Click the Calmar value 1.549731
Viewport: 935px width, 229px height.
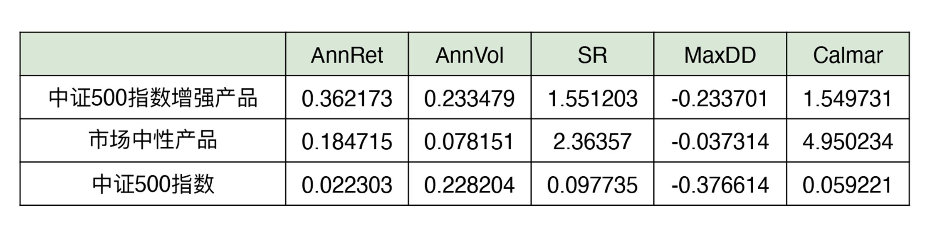pos(848,99)
